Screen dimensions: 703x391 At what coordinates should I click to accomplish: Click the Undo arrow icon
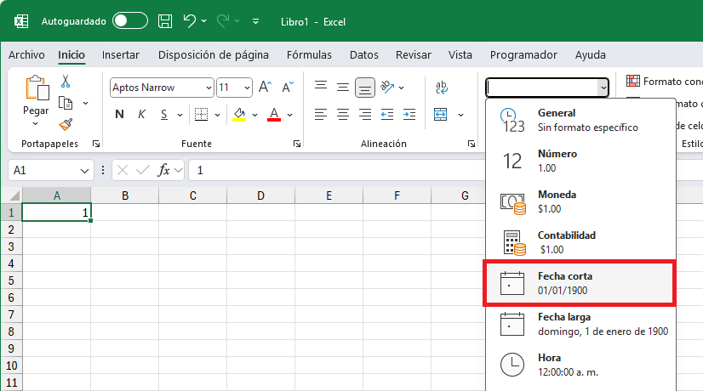click(x=190, y=21)
